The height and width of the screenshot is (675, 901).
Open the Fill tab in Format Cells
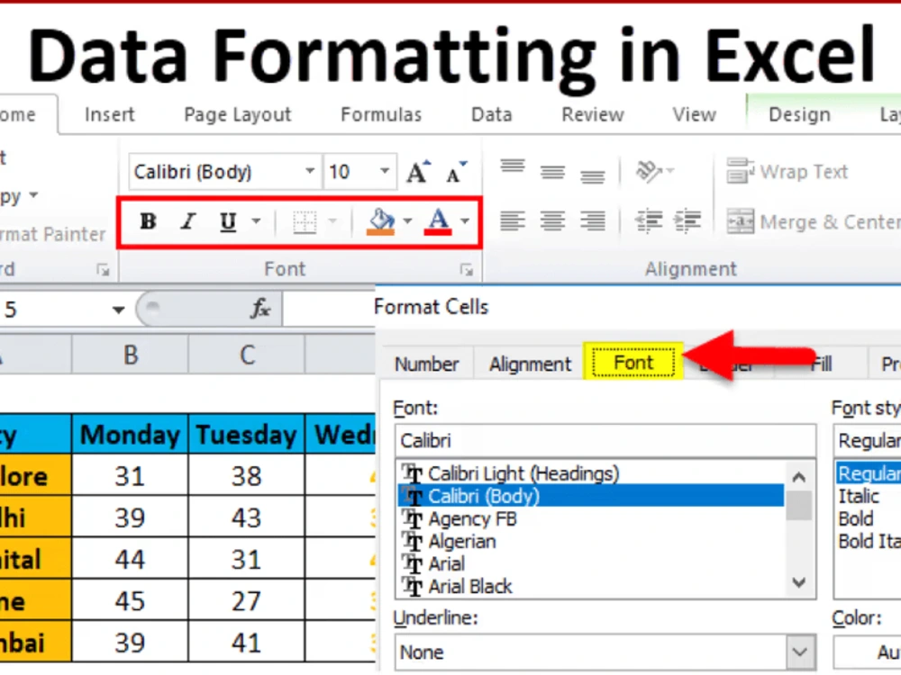pyautogui.click(x=822, y=364)
